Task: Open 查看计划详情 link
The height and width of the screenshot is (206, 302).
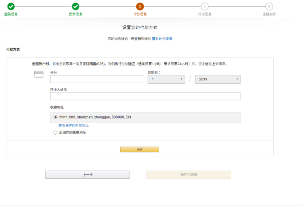Action: tap(162, 39)
